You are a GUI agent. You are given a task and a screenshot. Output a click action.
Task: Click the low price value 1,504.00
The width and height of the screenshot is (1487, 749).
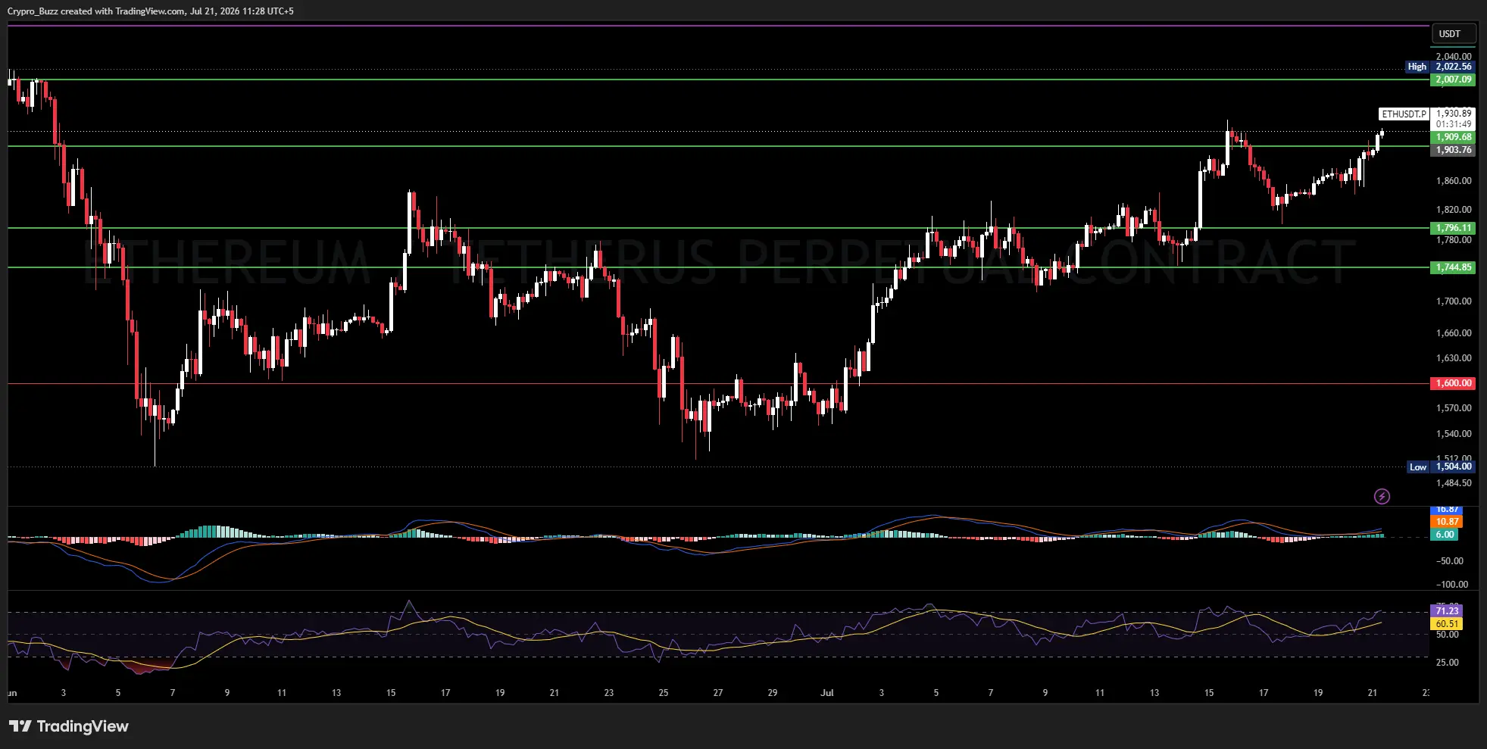coord(1454,467)
